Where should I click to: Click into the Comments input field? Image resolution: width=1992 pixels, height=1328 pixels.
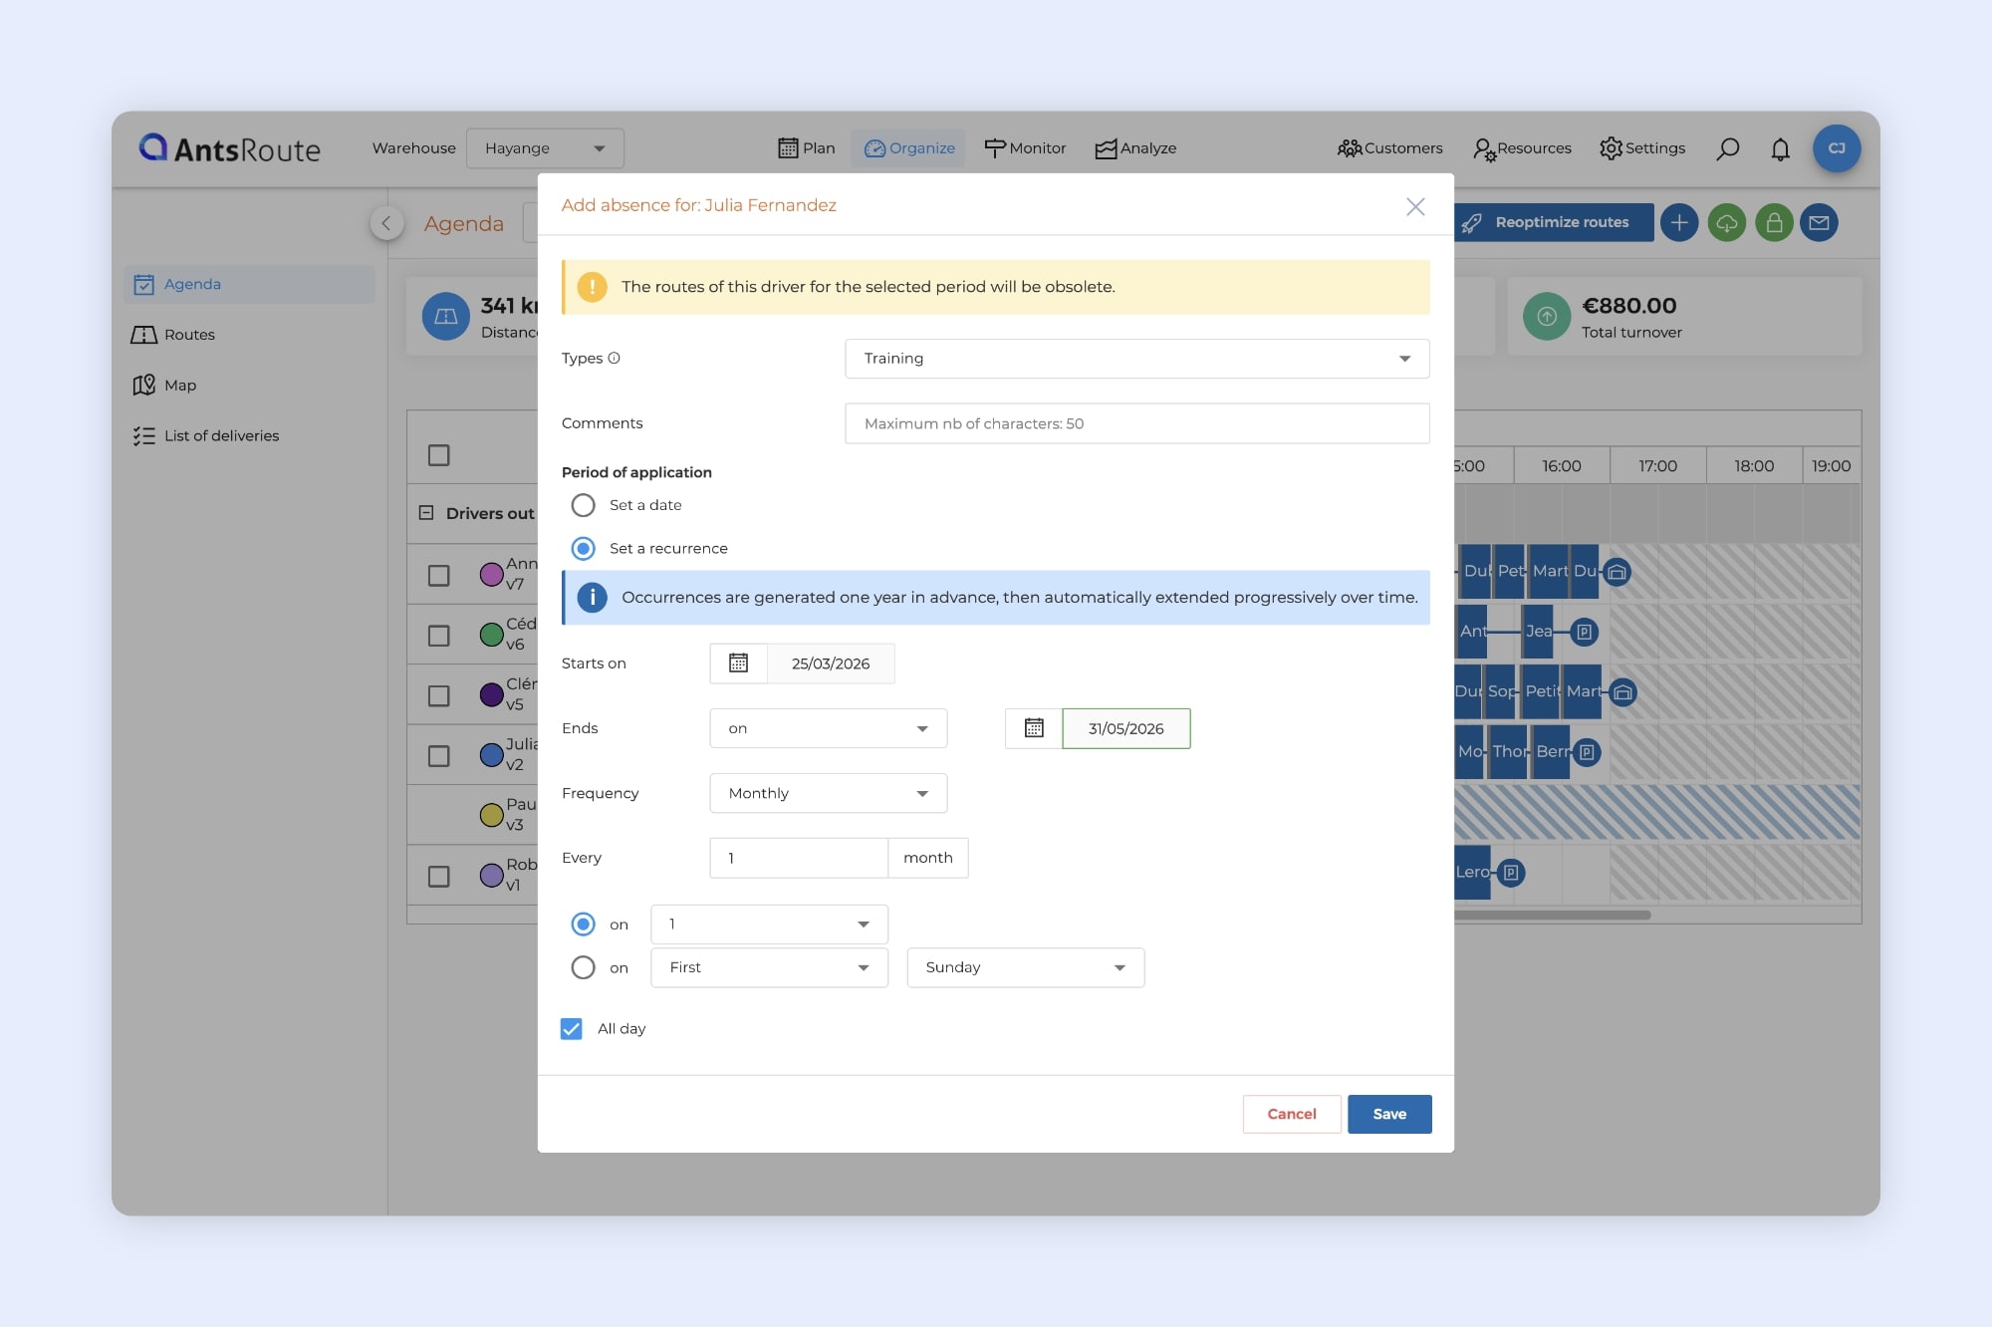[1136, 423]
